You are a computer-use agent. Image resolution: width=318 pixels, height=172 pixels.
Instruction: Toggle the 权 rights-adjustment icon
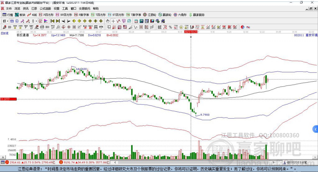click(40, 21)
